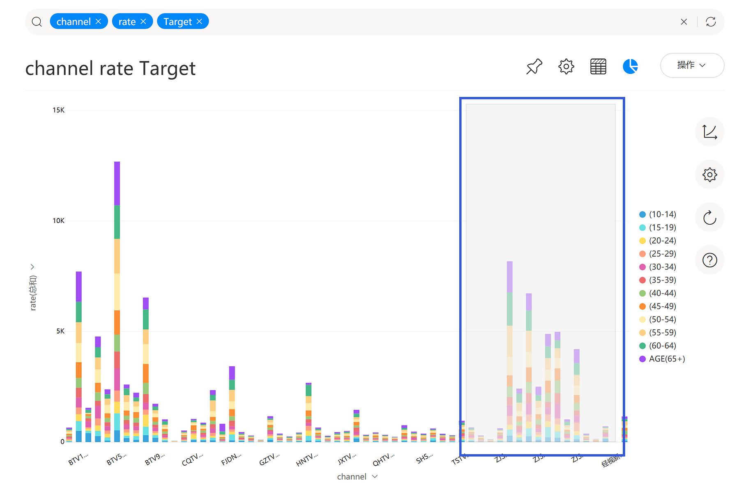The height and width of the screenshot is (494, 746).
Task: Expand the channel x-axis dropdown
Action: click(375, 477)
